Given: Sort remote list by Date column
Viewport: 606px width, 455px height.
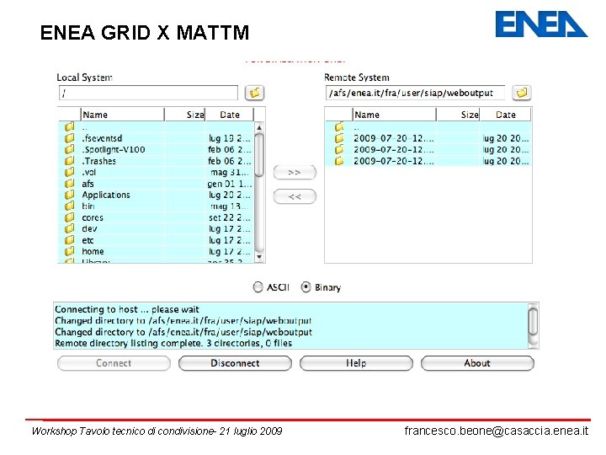Looking at the screenshot, I should click(506, 115).
